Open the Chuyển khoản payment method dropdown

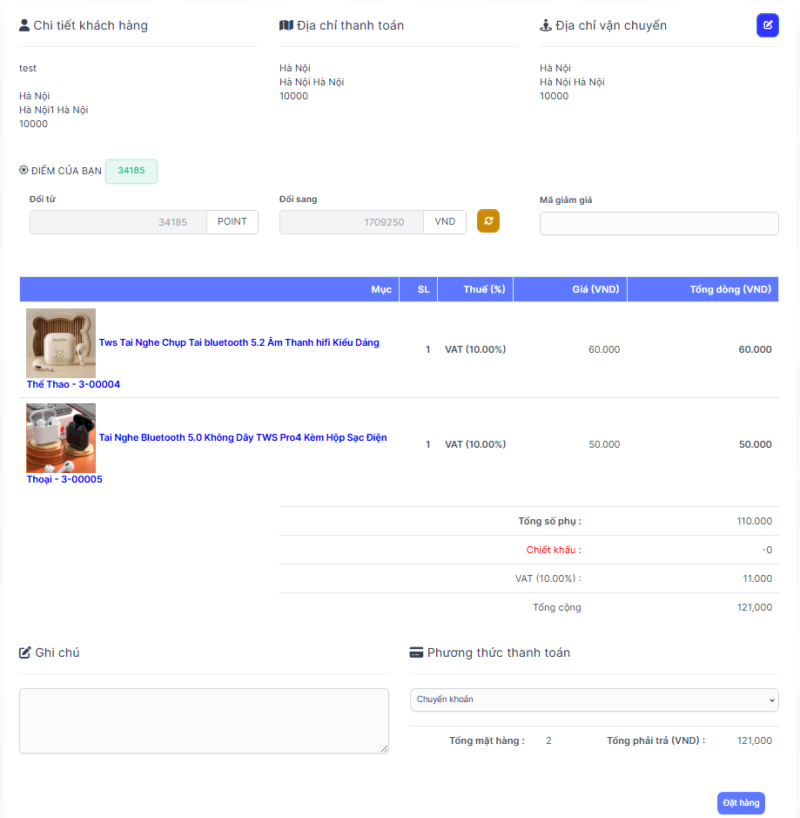[x=594, y=700]
